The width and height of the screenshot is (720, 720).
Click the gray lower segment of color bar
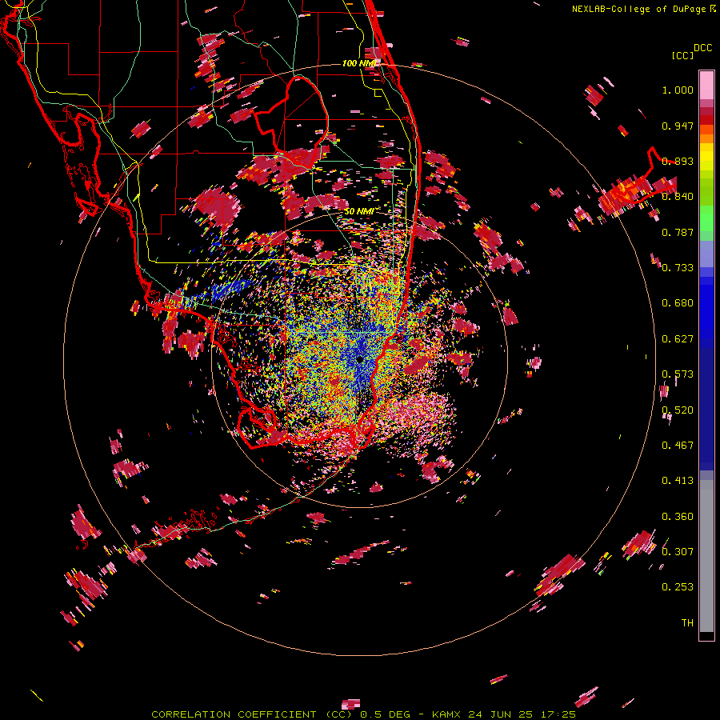tap(706, 556)
